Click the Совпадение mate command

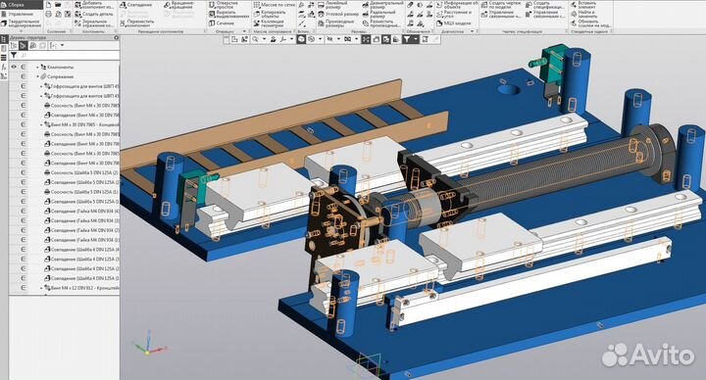click(x=137, y=5)
